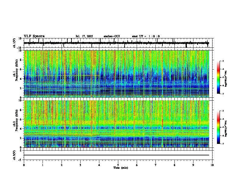Screen dimensions: 239x185
Task: Click the ch.2 PSD color bar
Action: coord(218,127)
